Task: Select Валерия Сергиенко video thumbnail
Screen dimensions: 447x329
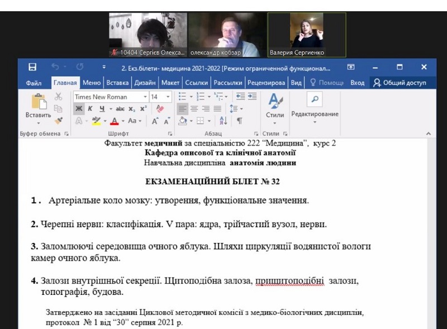Action: click(x=307, y=35)
